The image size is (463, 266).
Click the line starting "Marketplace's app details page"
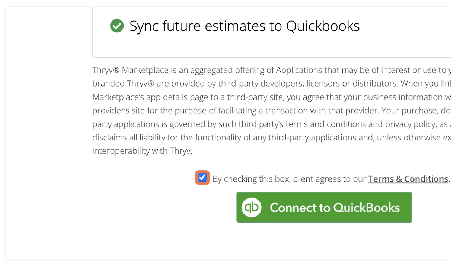(272, 97)
